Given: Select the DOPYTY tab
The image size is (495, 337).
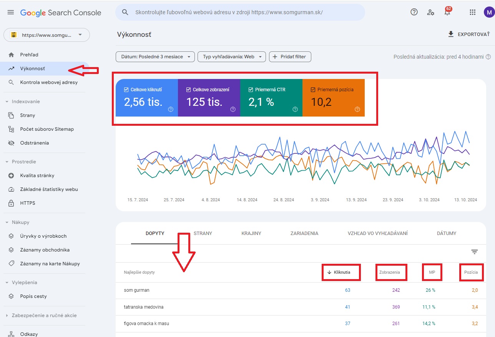Looking at the screenshot, I should [x=155, y=233].
